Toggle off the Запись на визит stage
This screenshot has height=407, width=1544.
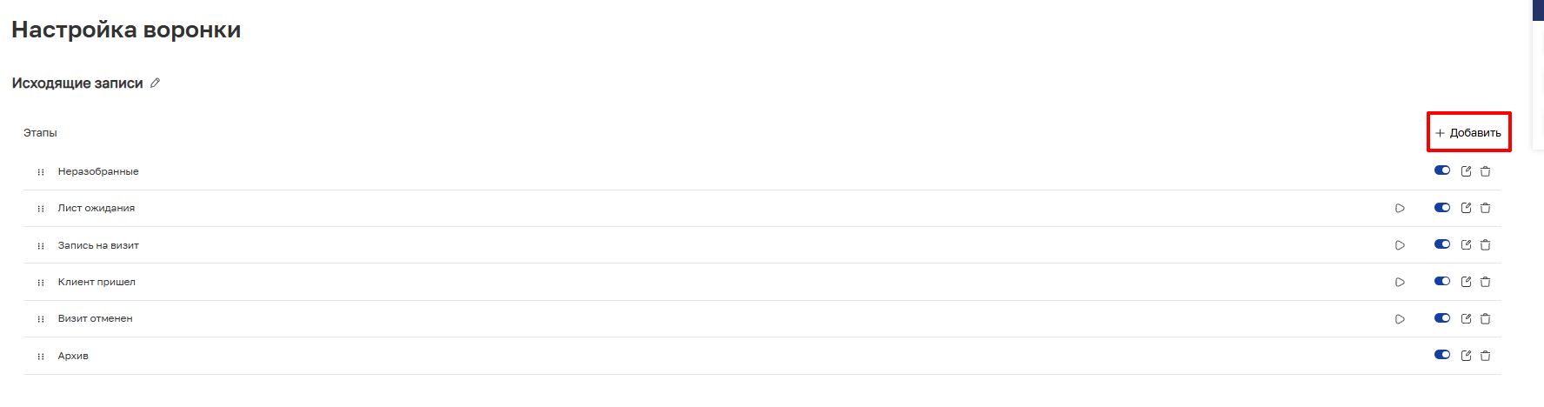click(x=1442, y=244)
